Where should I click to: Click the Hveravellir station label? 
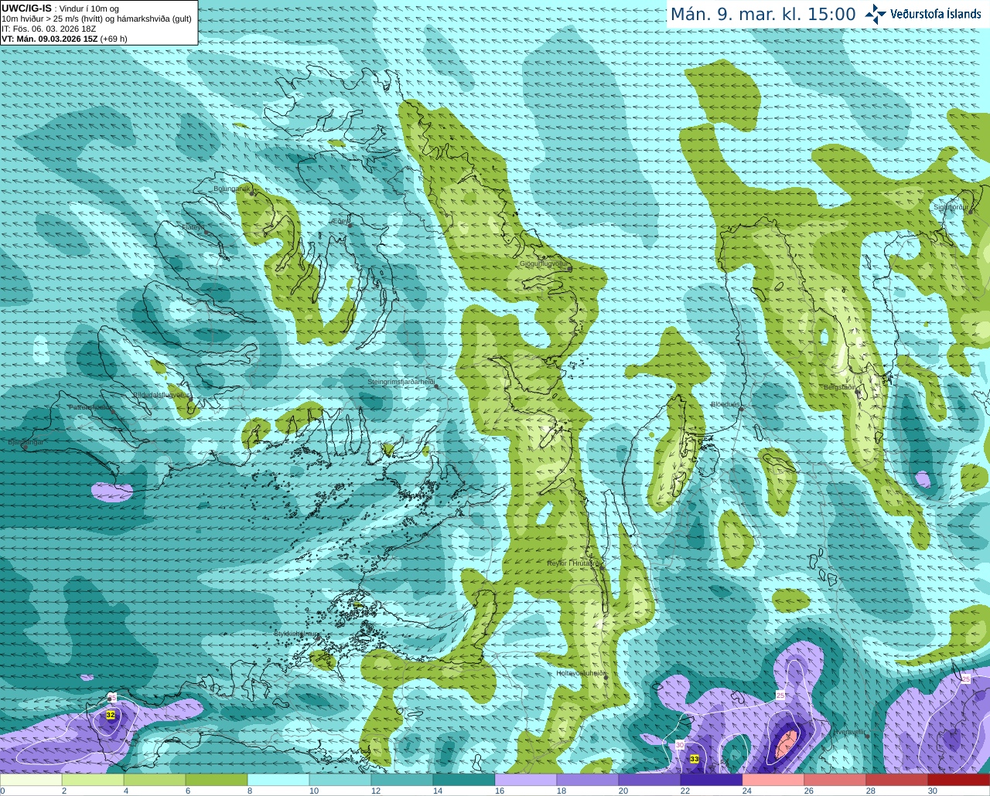pos(849,732)
